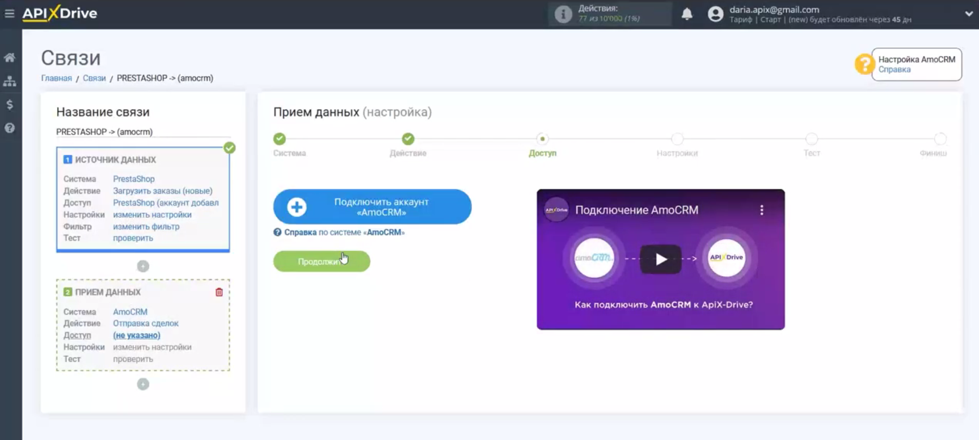Click the Подключение AmoCRM video title
Screen dimensions: 979x440
(x=636, y=210)
